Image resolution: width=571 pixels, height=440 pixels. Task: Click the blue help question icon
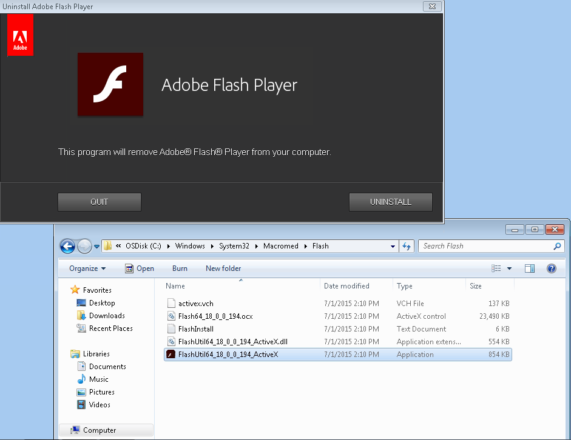pos(552,268)
